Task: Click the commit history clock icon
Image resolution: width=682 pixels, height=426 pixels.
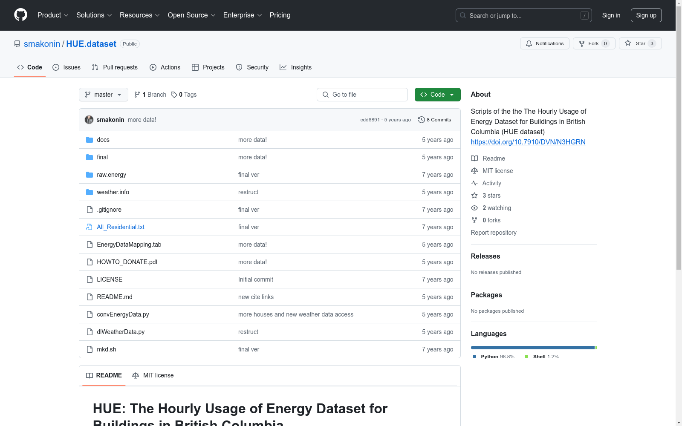Action: [x=422, y=120]
